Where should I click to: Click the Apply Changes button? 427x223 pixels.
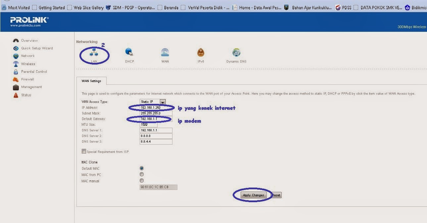click(x=253, y=195)
